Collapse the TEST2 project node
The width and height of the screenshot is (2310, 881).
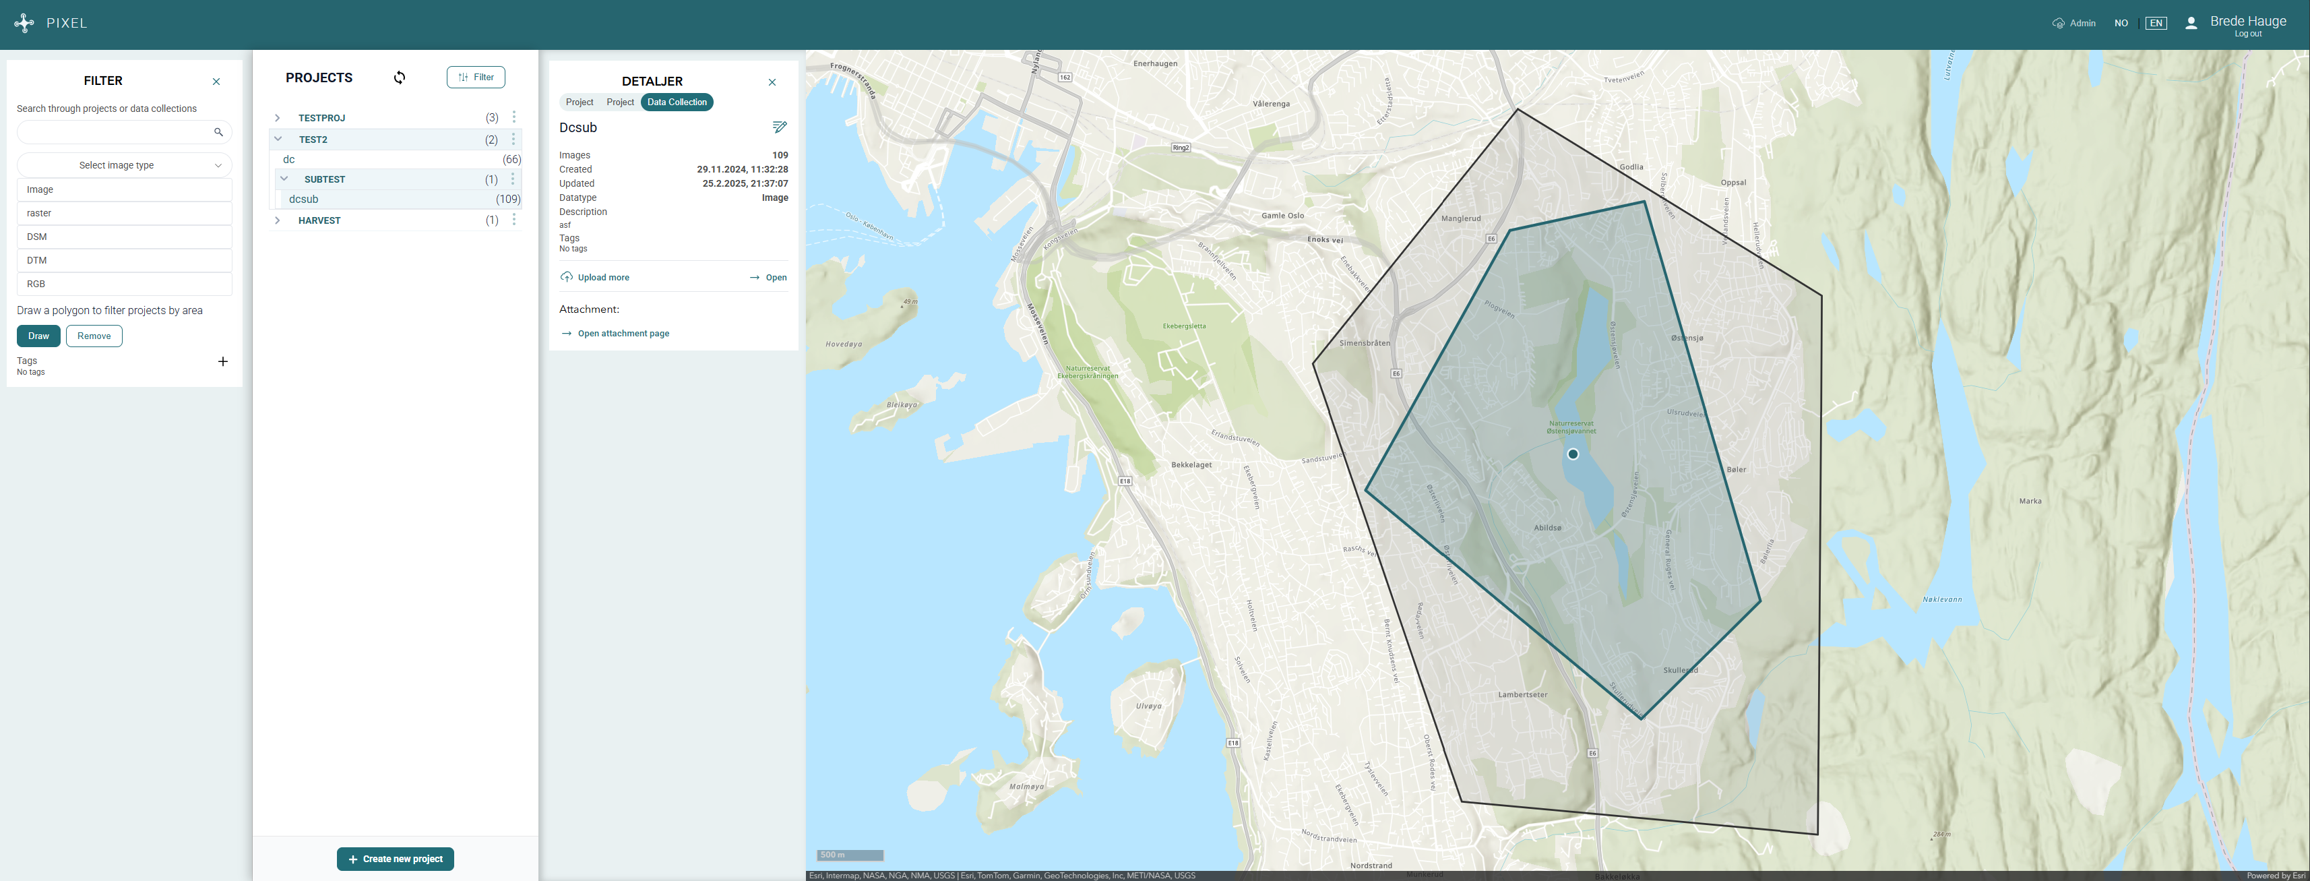click(x=278, y=139)
